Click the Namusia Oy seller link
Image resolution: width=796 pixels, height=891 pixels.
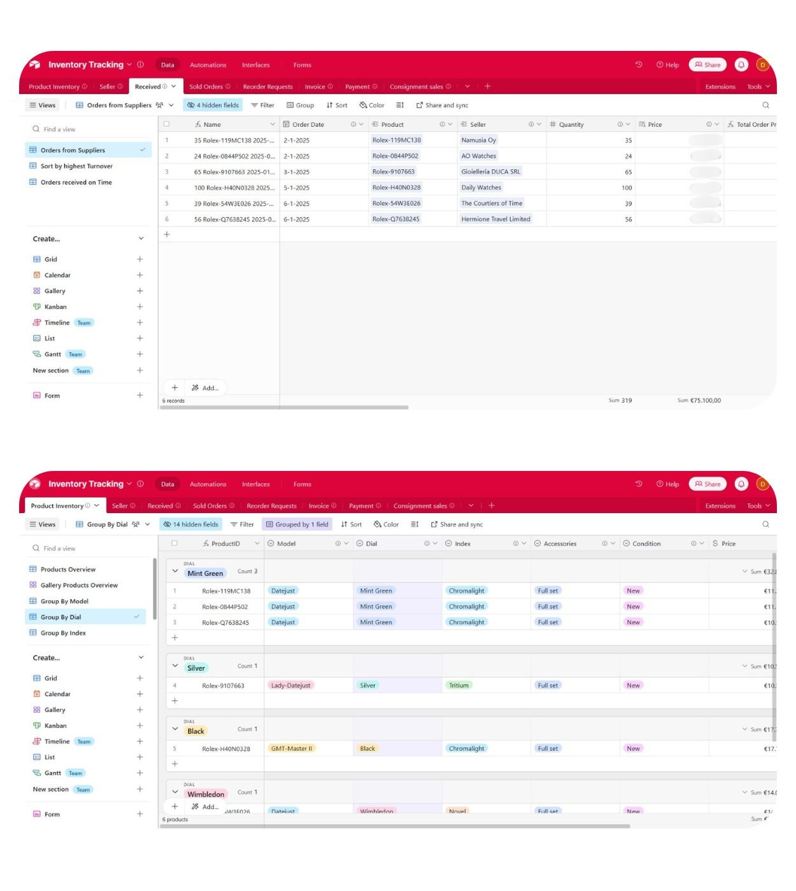click(478, 140)
